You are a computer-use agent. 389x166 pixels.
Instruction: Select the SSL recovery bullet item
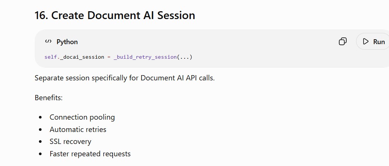(x=70, y=141)
